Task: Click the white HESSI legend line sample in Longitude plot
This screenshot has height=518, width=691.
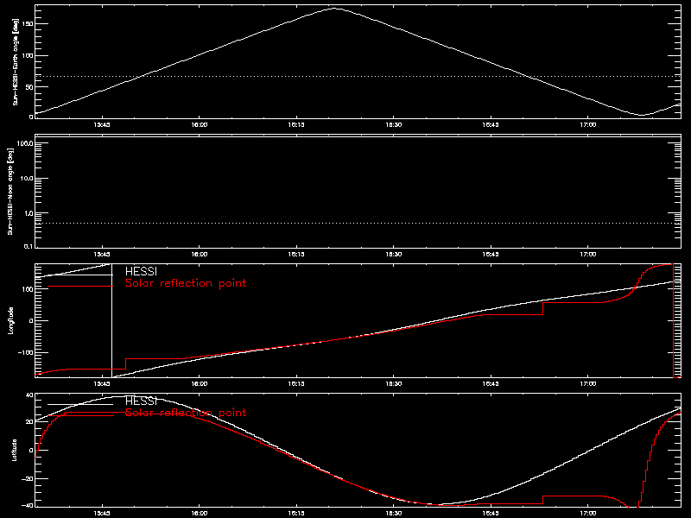Action: (x=80, y=275)
